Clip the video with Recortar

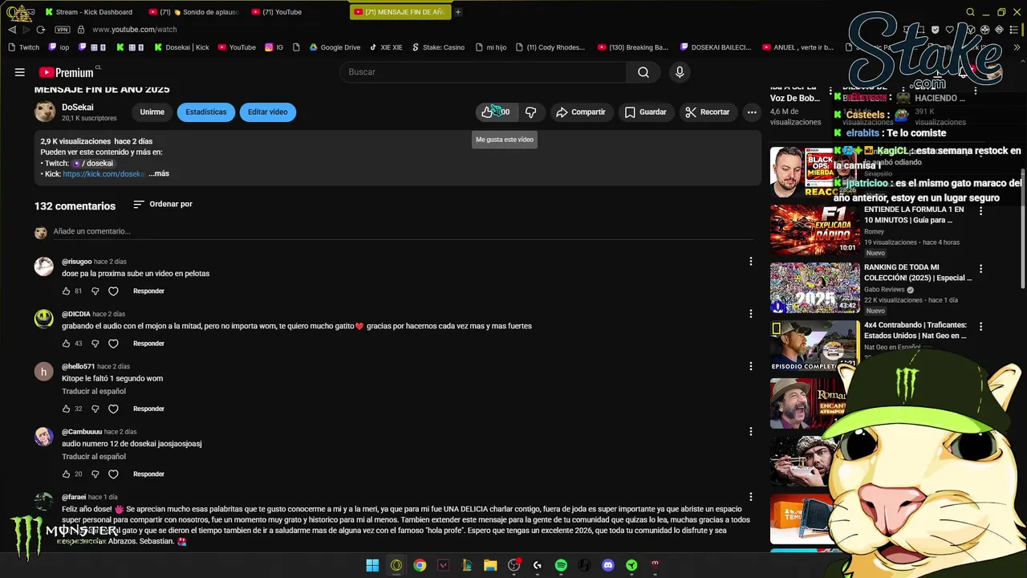point(707,112)
